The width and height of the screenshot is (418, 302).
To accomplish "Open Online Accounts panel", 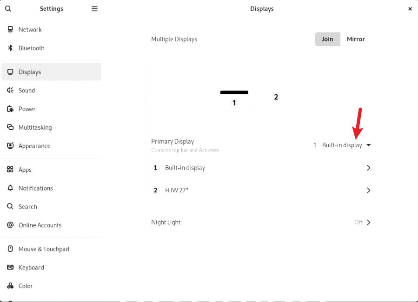I will point(40,225).
